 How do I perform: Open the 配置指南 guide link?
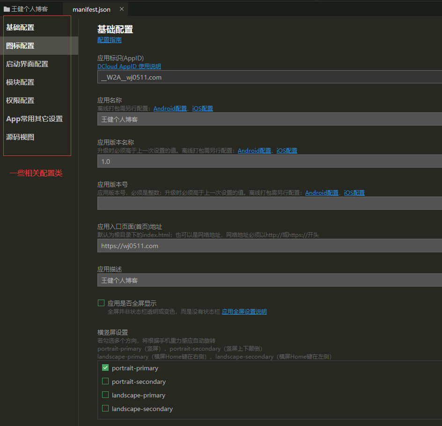(x=109, y=40)
